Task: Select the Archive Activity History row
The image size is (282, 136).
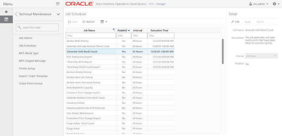Action: click(120, 72)
